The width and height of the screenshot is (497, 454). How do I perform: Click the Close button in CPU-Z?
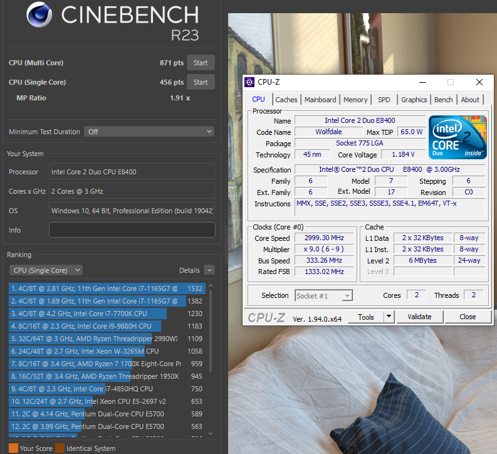coord(468,317)
